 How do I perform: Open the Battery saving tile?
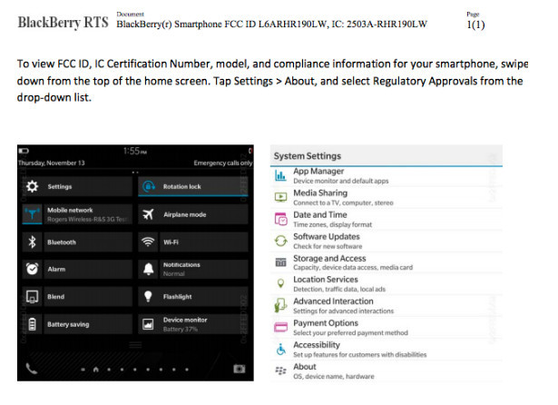77,324
